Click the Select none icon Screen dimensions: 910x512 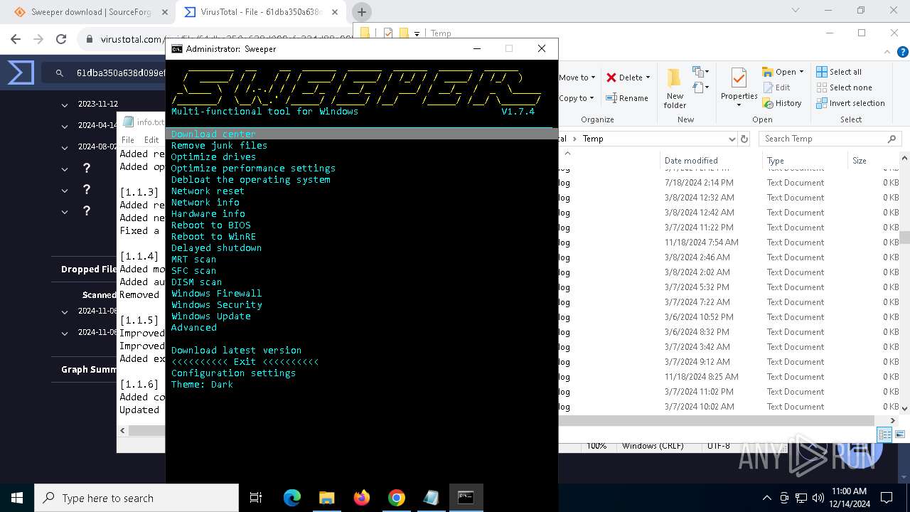tap(822, 87)
